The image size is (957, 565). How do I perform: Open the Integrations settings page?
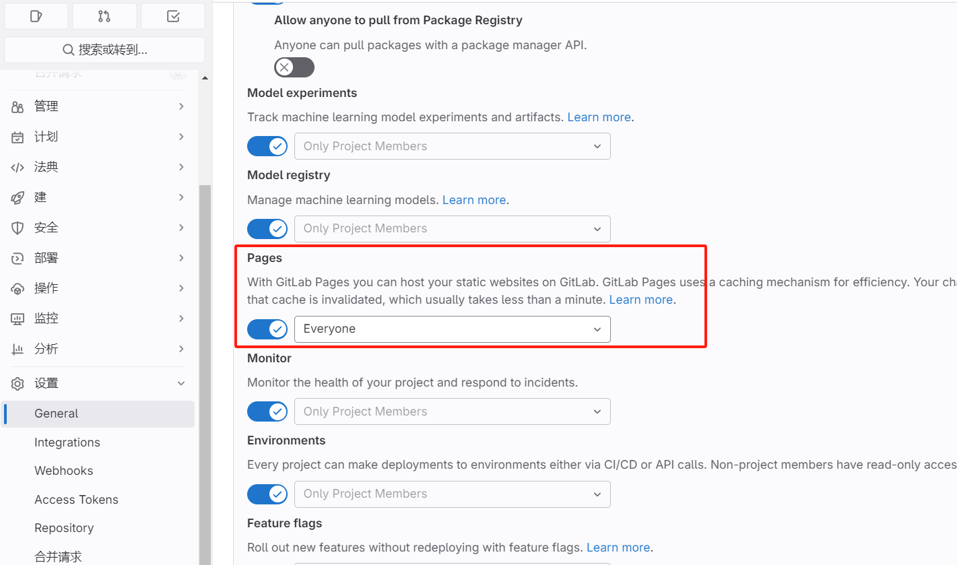[67, 442]
